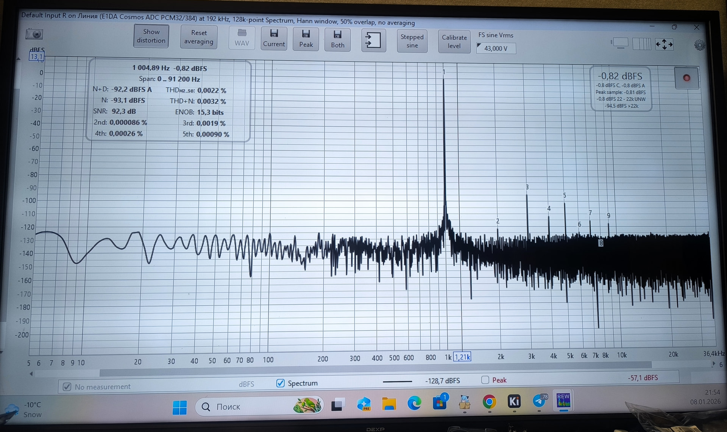The width and height of the screenshot is (727, 432).
Task: Click scrollbar left arrow under graph
Action: tap(31, 374)
